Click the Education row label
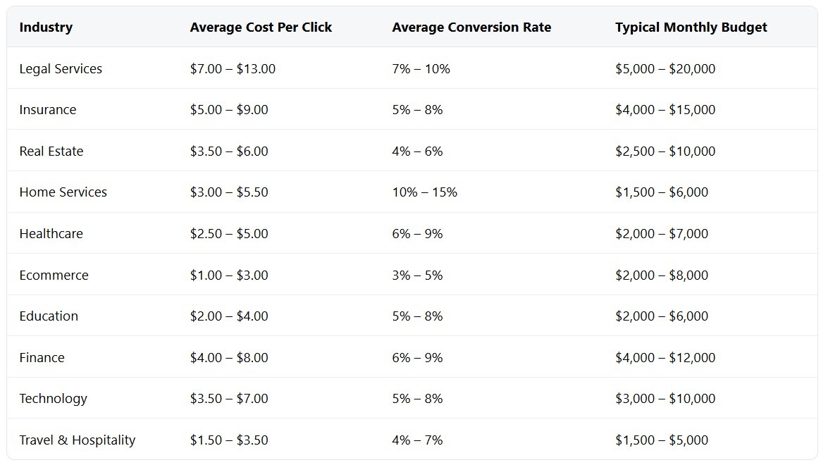 click(49, 316)
